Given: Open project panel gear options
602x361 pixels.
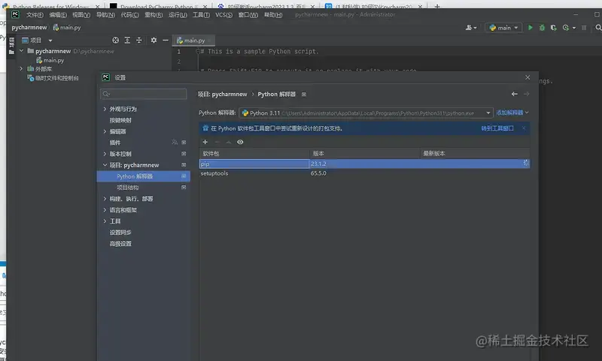Looking at the screenshot, I should point(154,41).
